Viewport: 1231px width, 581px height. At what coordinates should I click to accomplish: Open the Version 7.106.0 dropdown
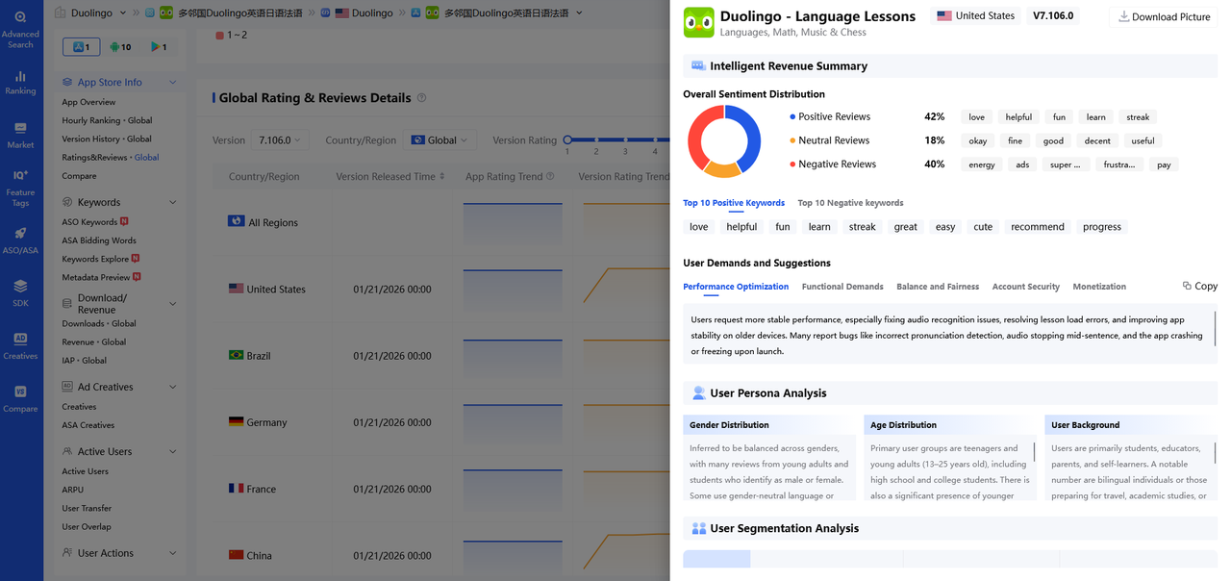coord(279,140)
